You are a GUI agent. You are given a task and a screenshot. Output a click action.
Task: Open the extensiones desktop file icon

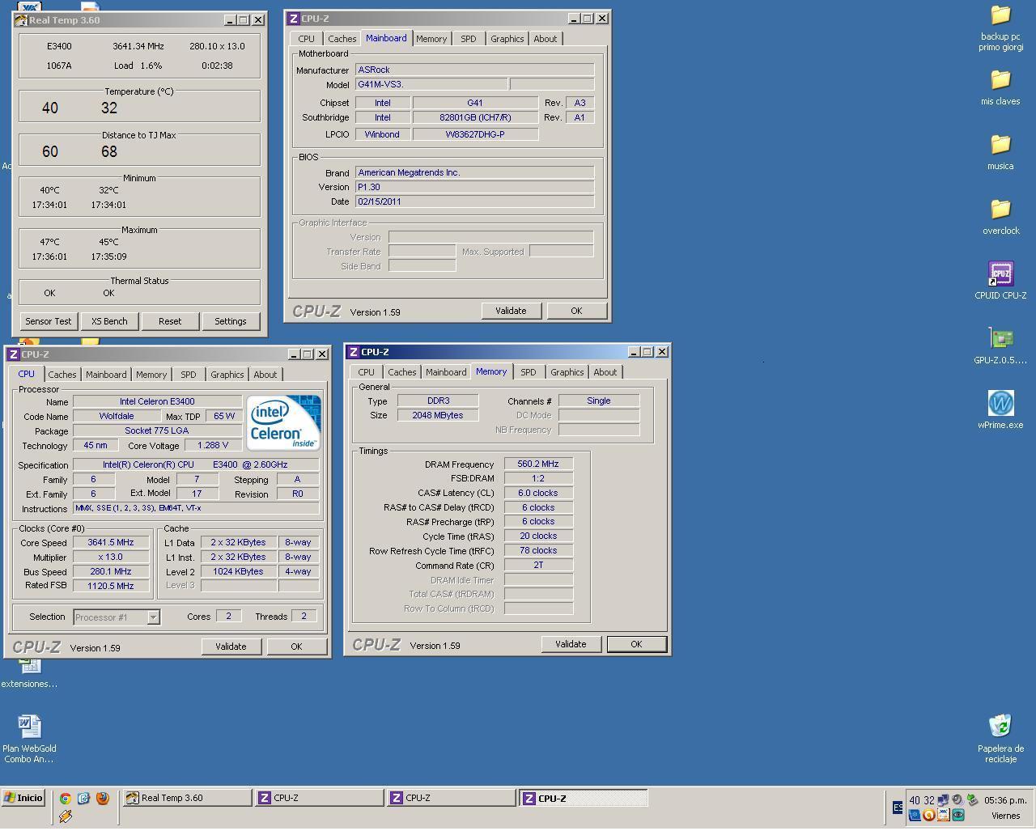29,673
